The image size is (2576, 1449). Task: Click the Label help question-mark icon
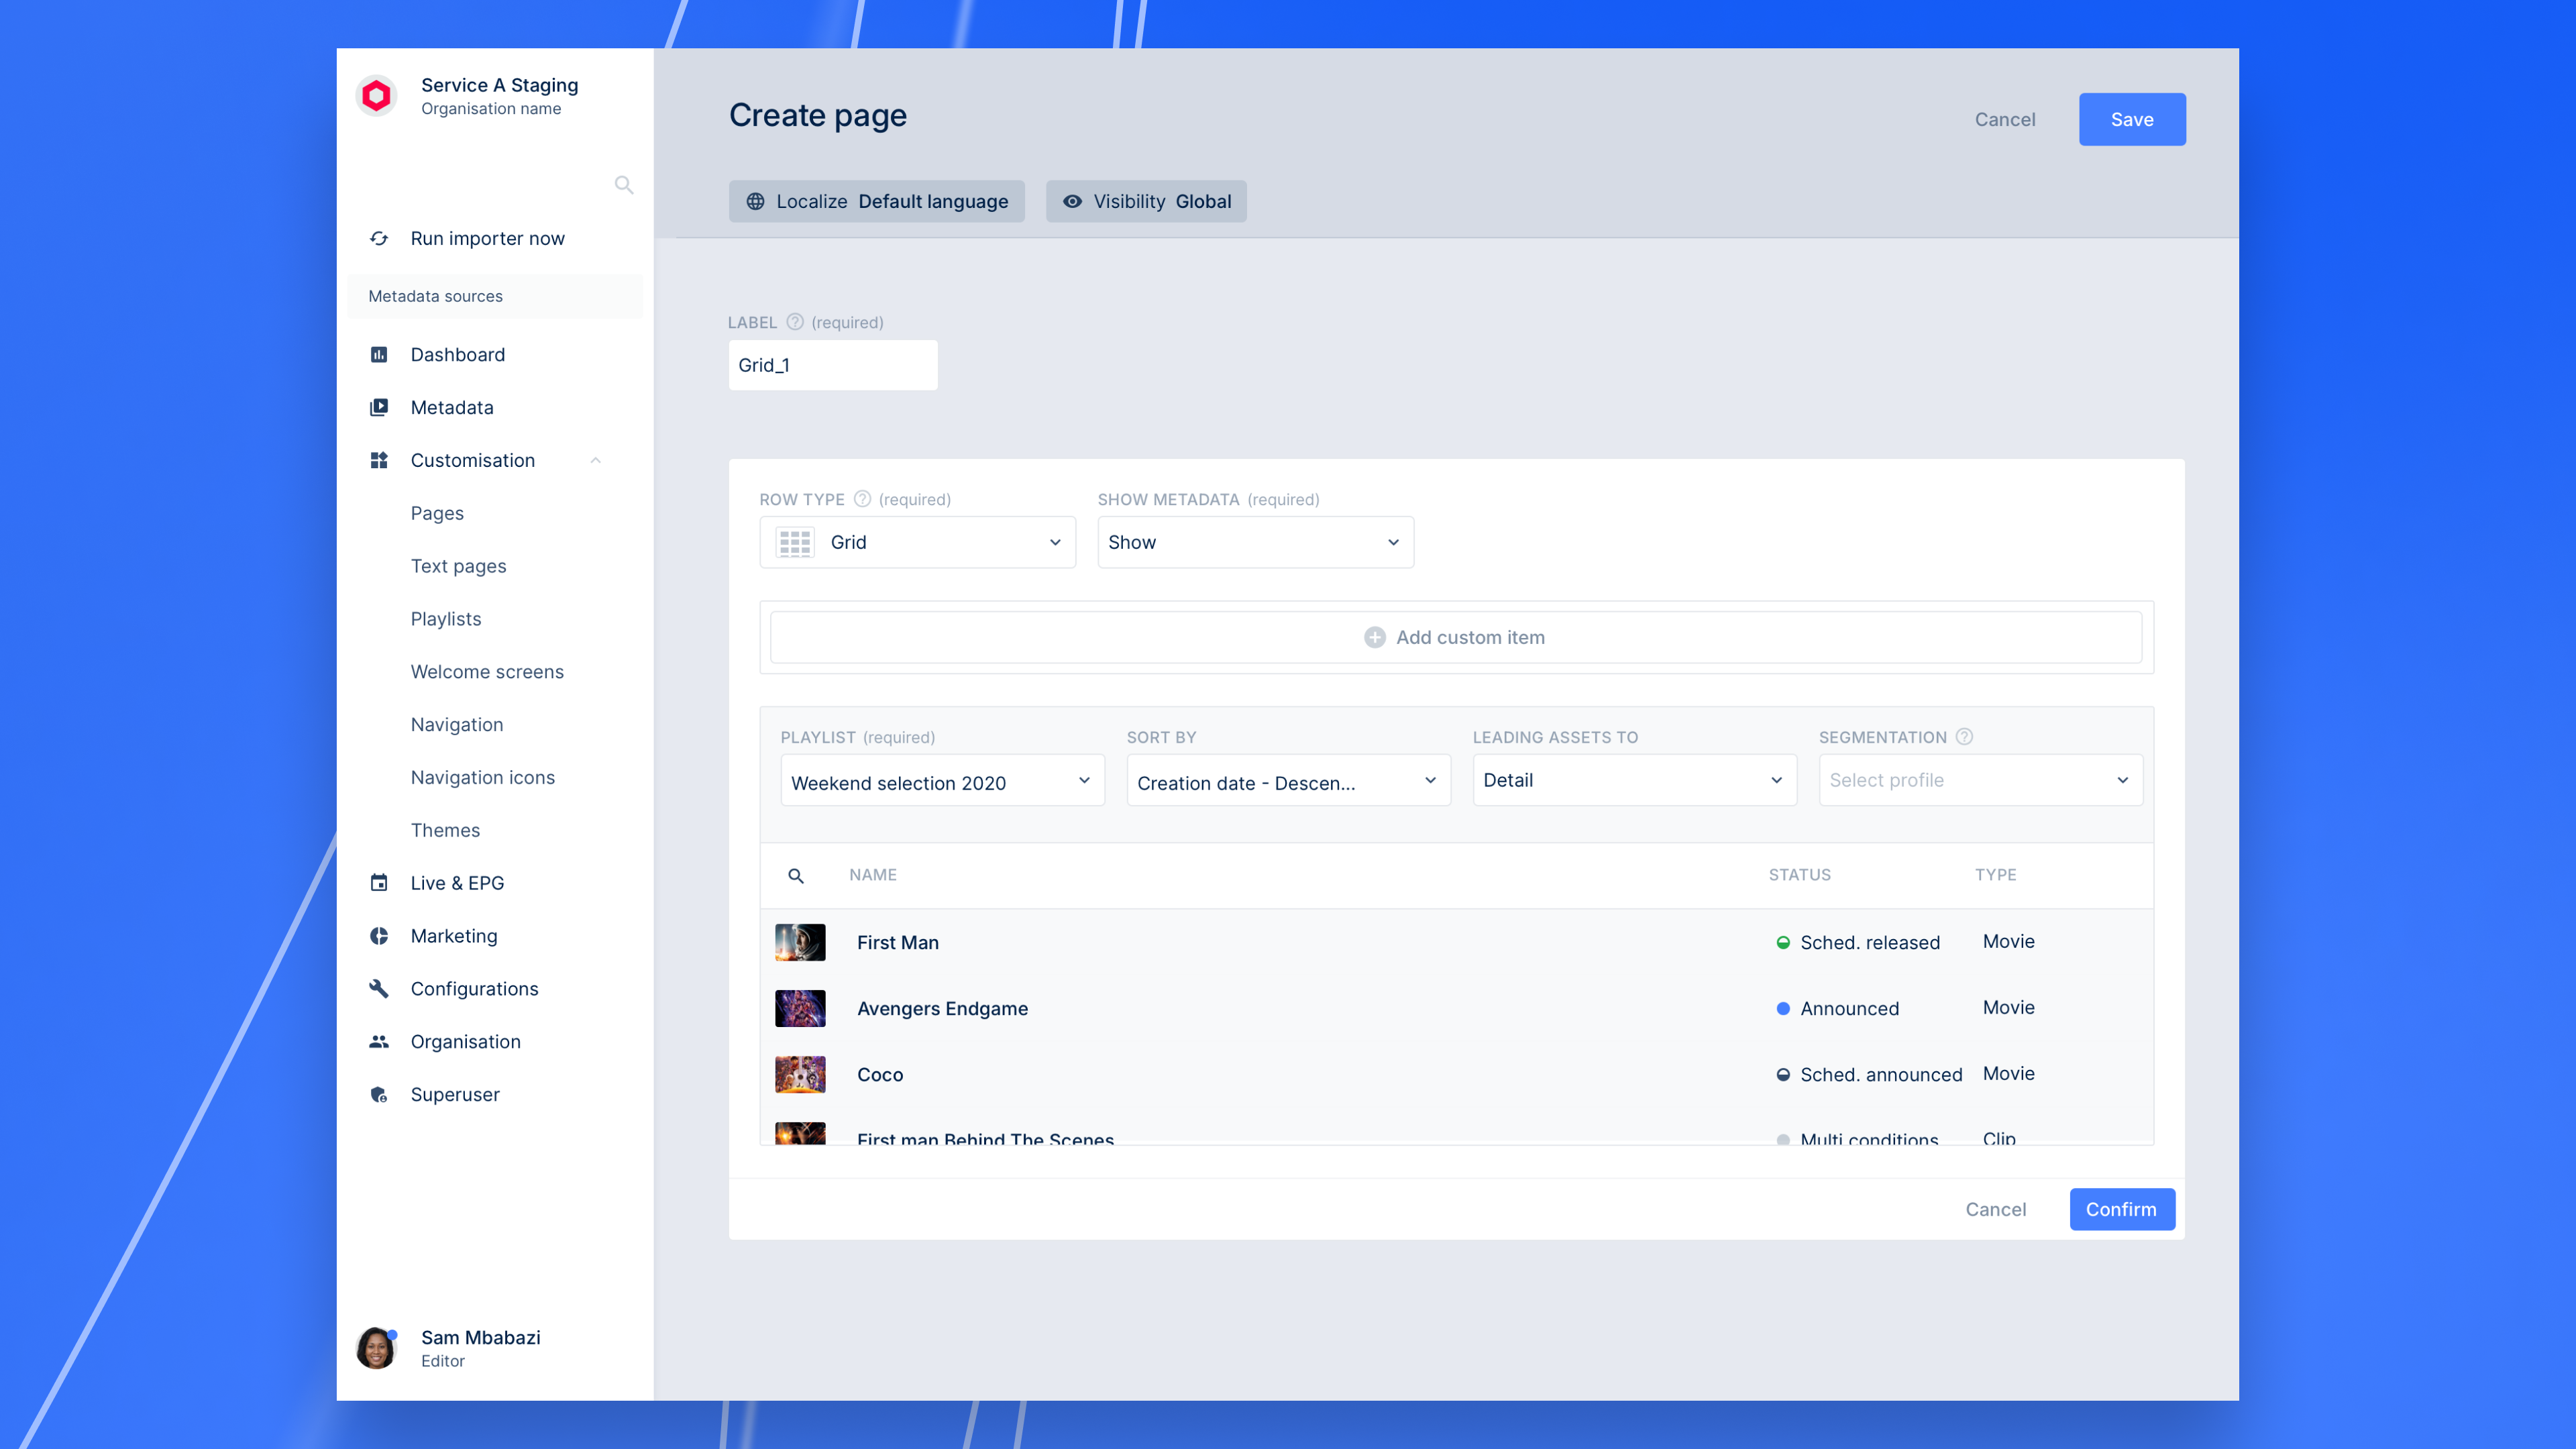[x=795, y=322]
